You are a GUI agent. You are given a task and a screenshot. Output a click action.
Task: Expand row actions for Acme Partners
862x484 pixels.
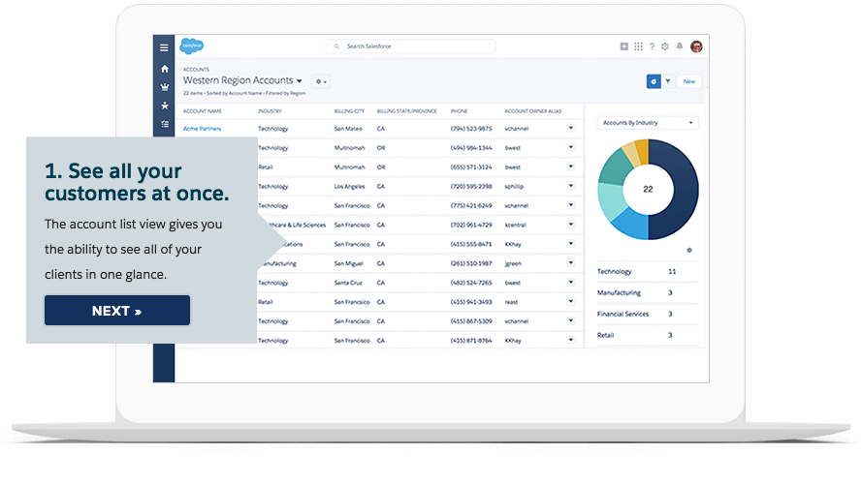coord(571,128)
